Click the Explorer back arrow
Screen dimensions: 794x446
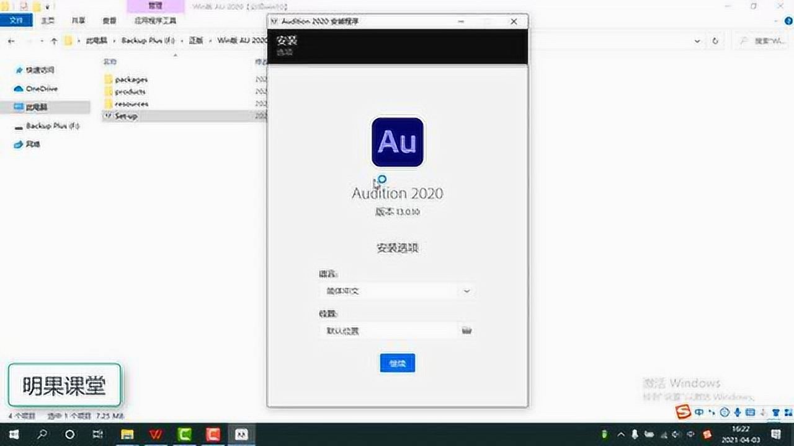(11, 41)
